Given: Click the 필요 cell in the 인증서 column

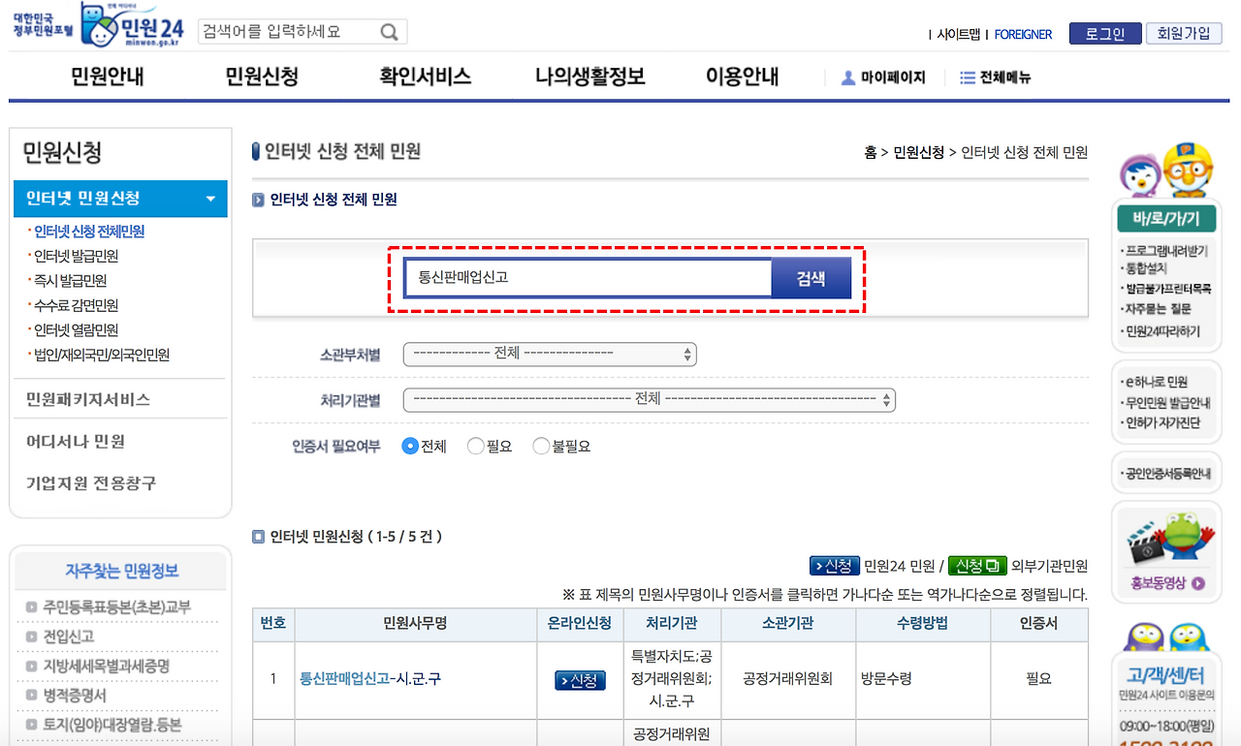Looking at the screenshot, I should [1039, 679].
